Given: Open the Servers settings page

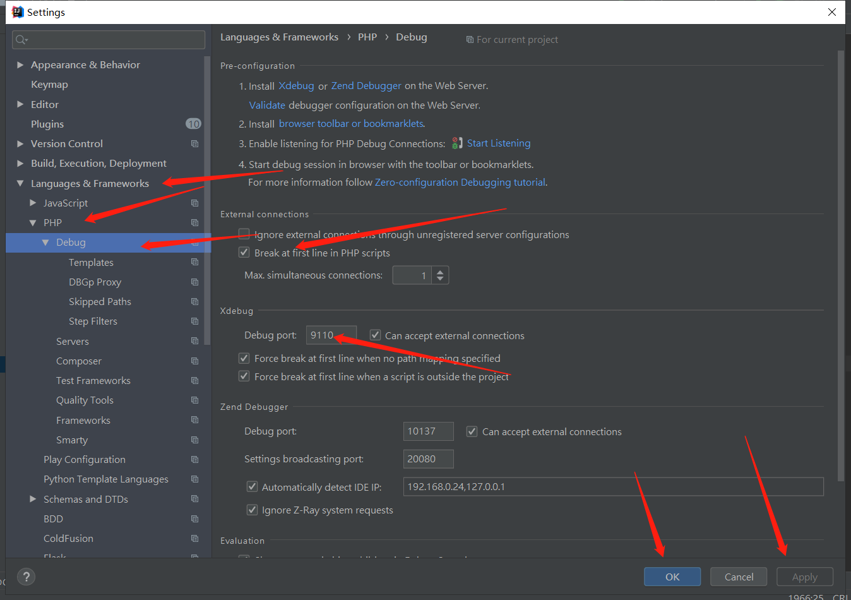Looking at the screenshot, I should 73,341.
